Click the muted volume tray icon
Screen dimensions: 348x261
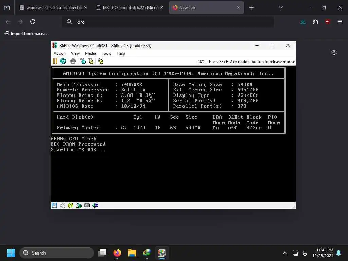[x=304, y=253]
